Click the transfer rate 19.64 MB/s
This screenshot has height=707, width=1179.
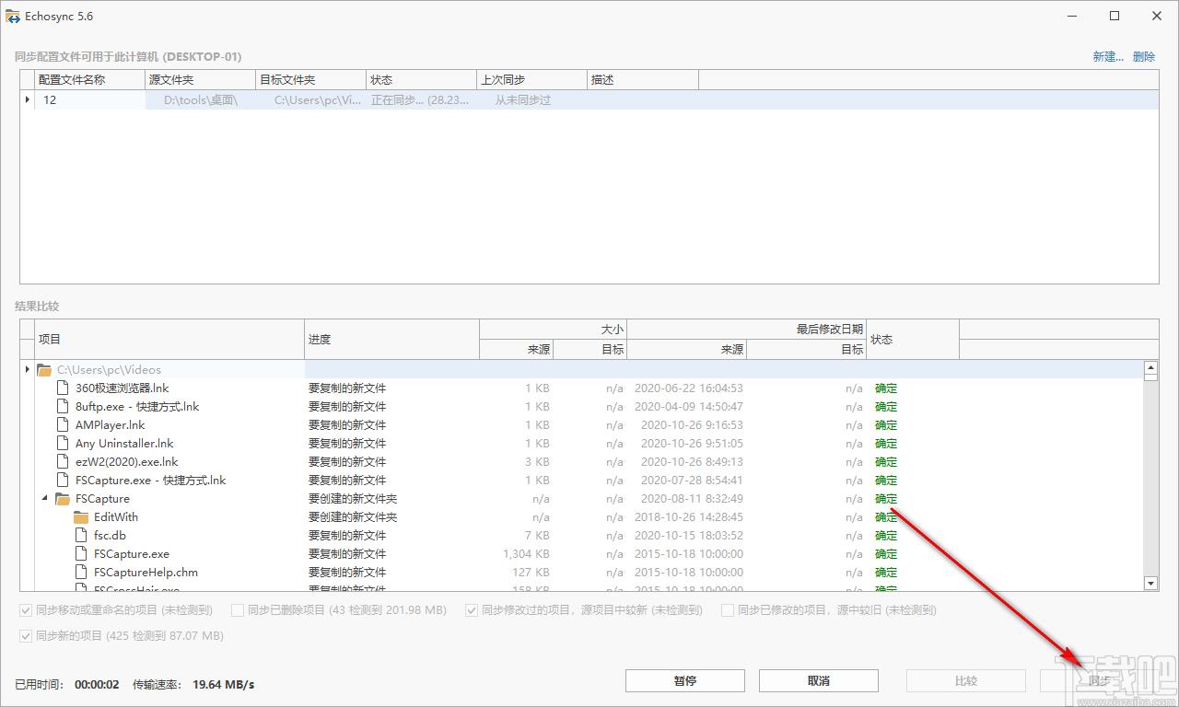coord(223,684)
